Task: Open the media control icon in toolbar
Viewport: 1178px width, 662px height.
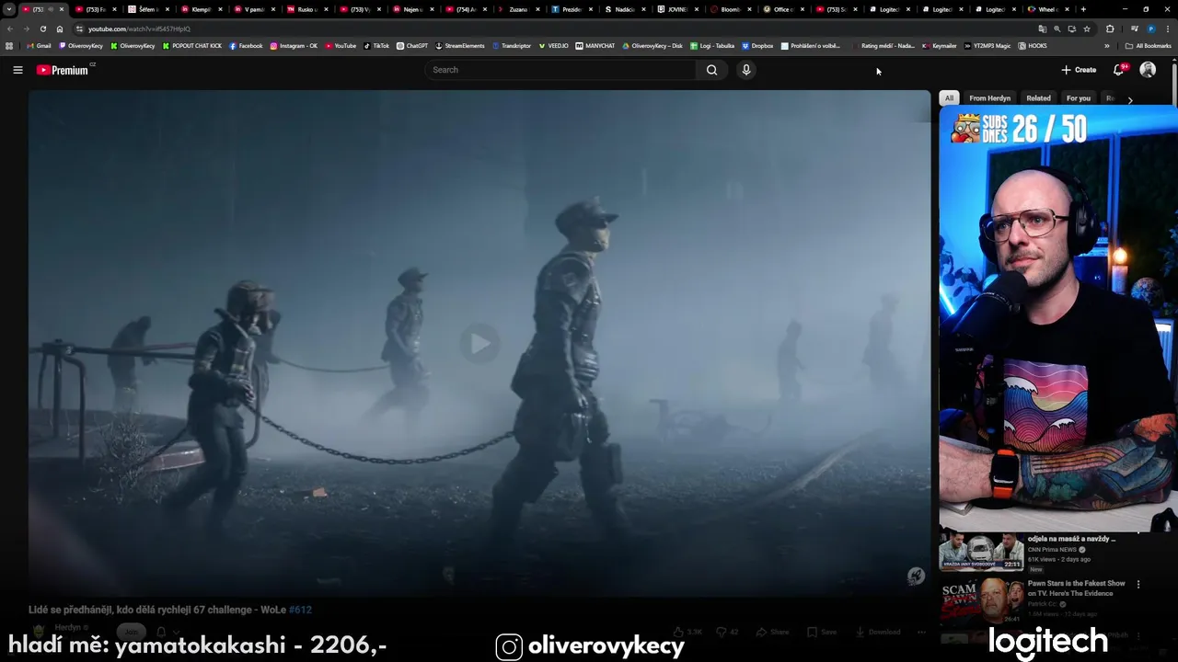Action: [1134, 29]
